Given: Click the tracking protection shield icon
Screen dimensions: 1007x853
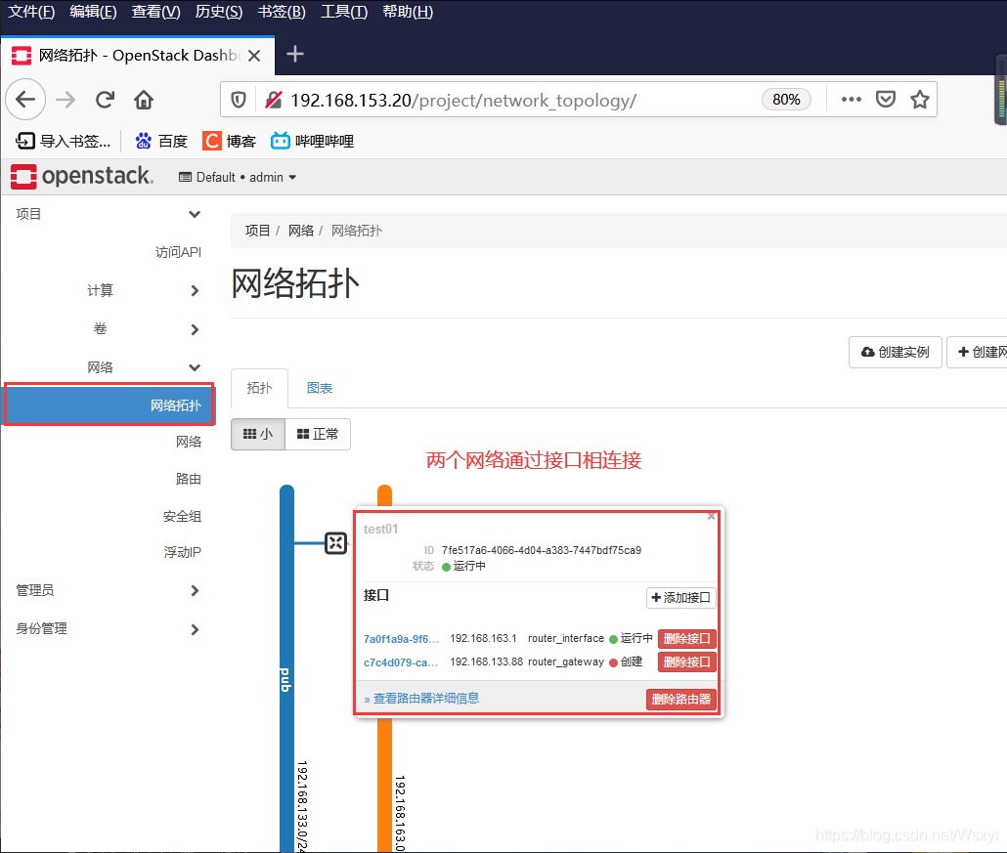Looking at the screenshot, I should (239, 100).
